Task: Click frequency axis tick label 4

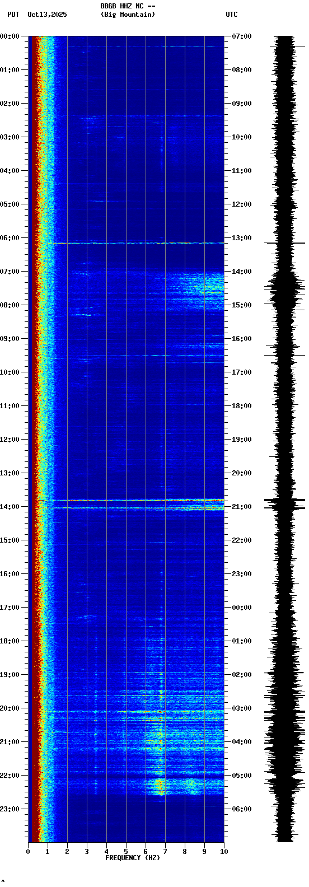Action: click(106, 852)
